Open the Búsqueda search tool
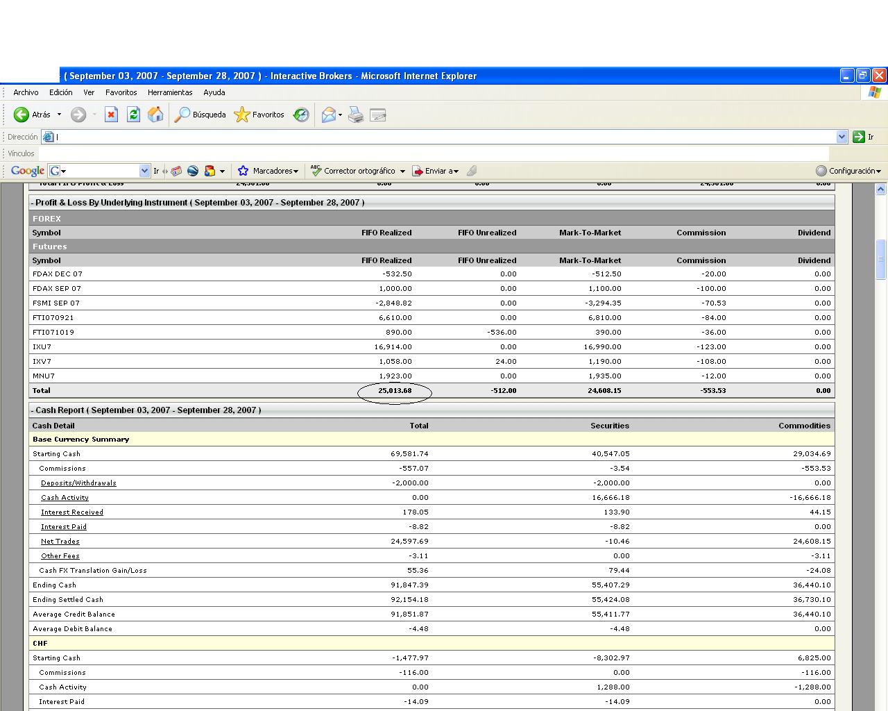The image size is (888, 711). (200, 115)
